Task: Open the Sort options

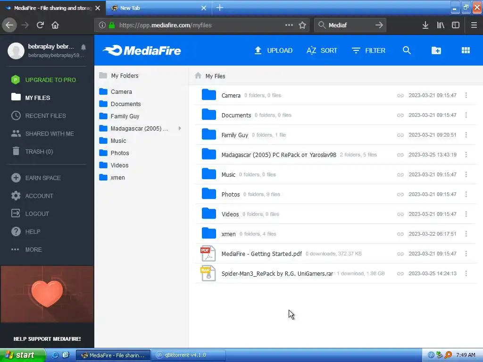Action: (322, 50)
